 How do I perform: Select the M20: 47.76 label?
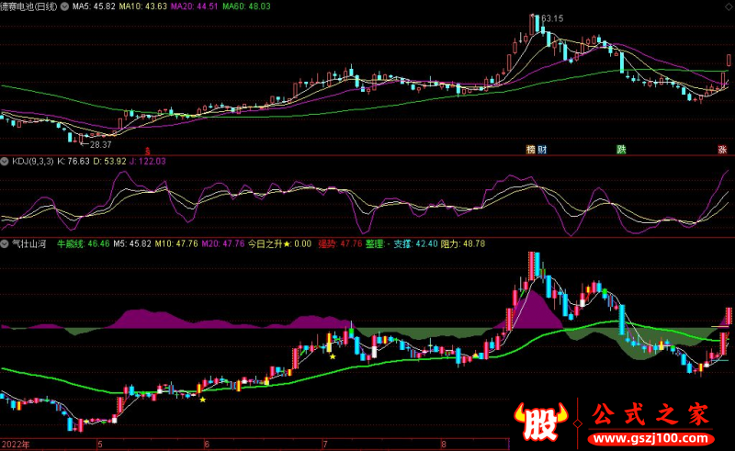pyautogui.click(x=223, y=243)
